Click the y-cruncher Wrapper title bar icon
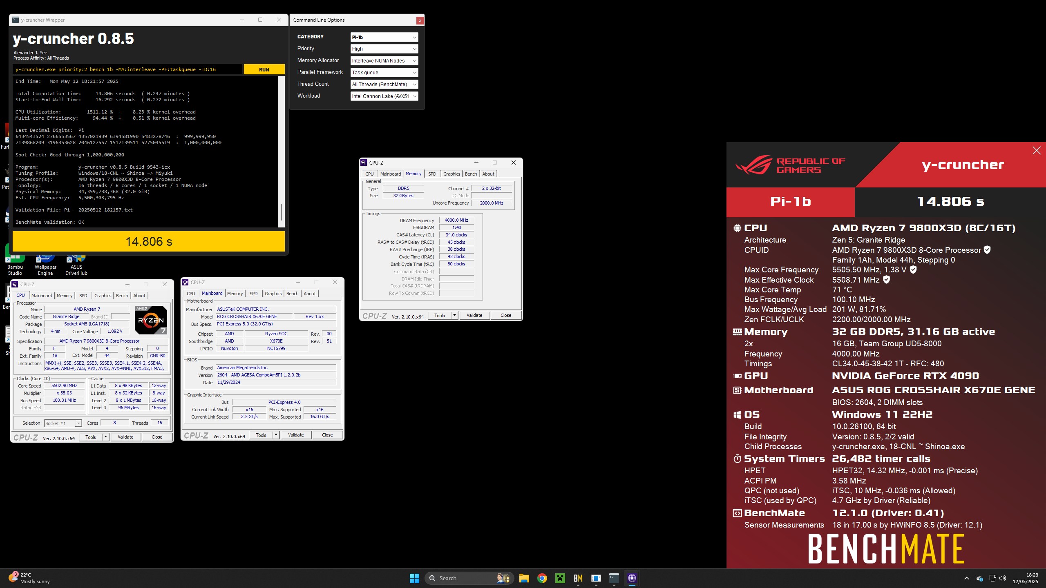Image resolution: width=1046 pixels, height=588 pixels. [16, 20]
